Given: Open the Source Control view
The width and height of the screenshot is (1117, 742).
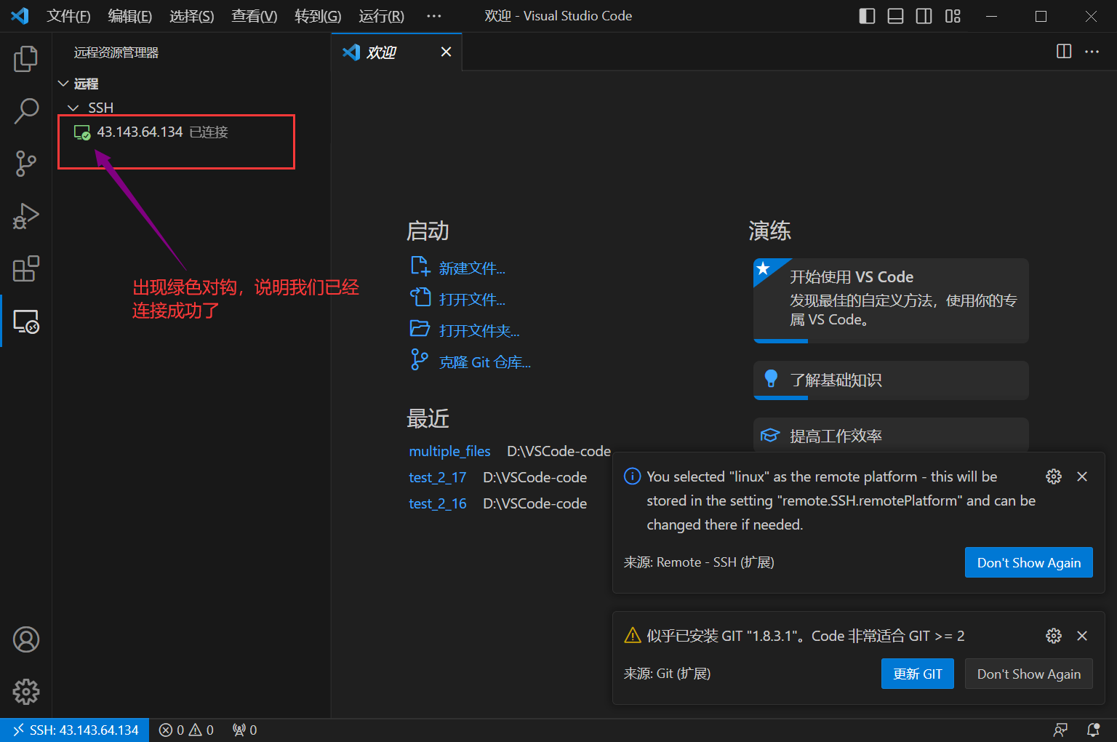Looking at the screenshot, I should (x=26, y=164).
